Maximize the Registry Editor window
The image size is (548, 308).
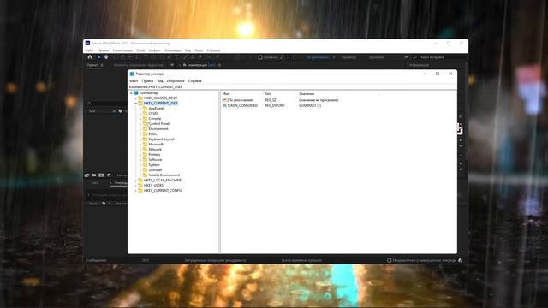tap(438, 74)
